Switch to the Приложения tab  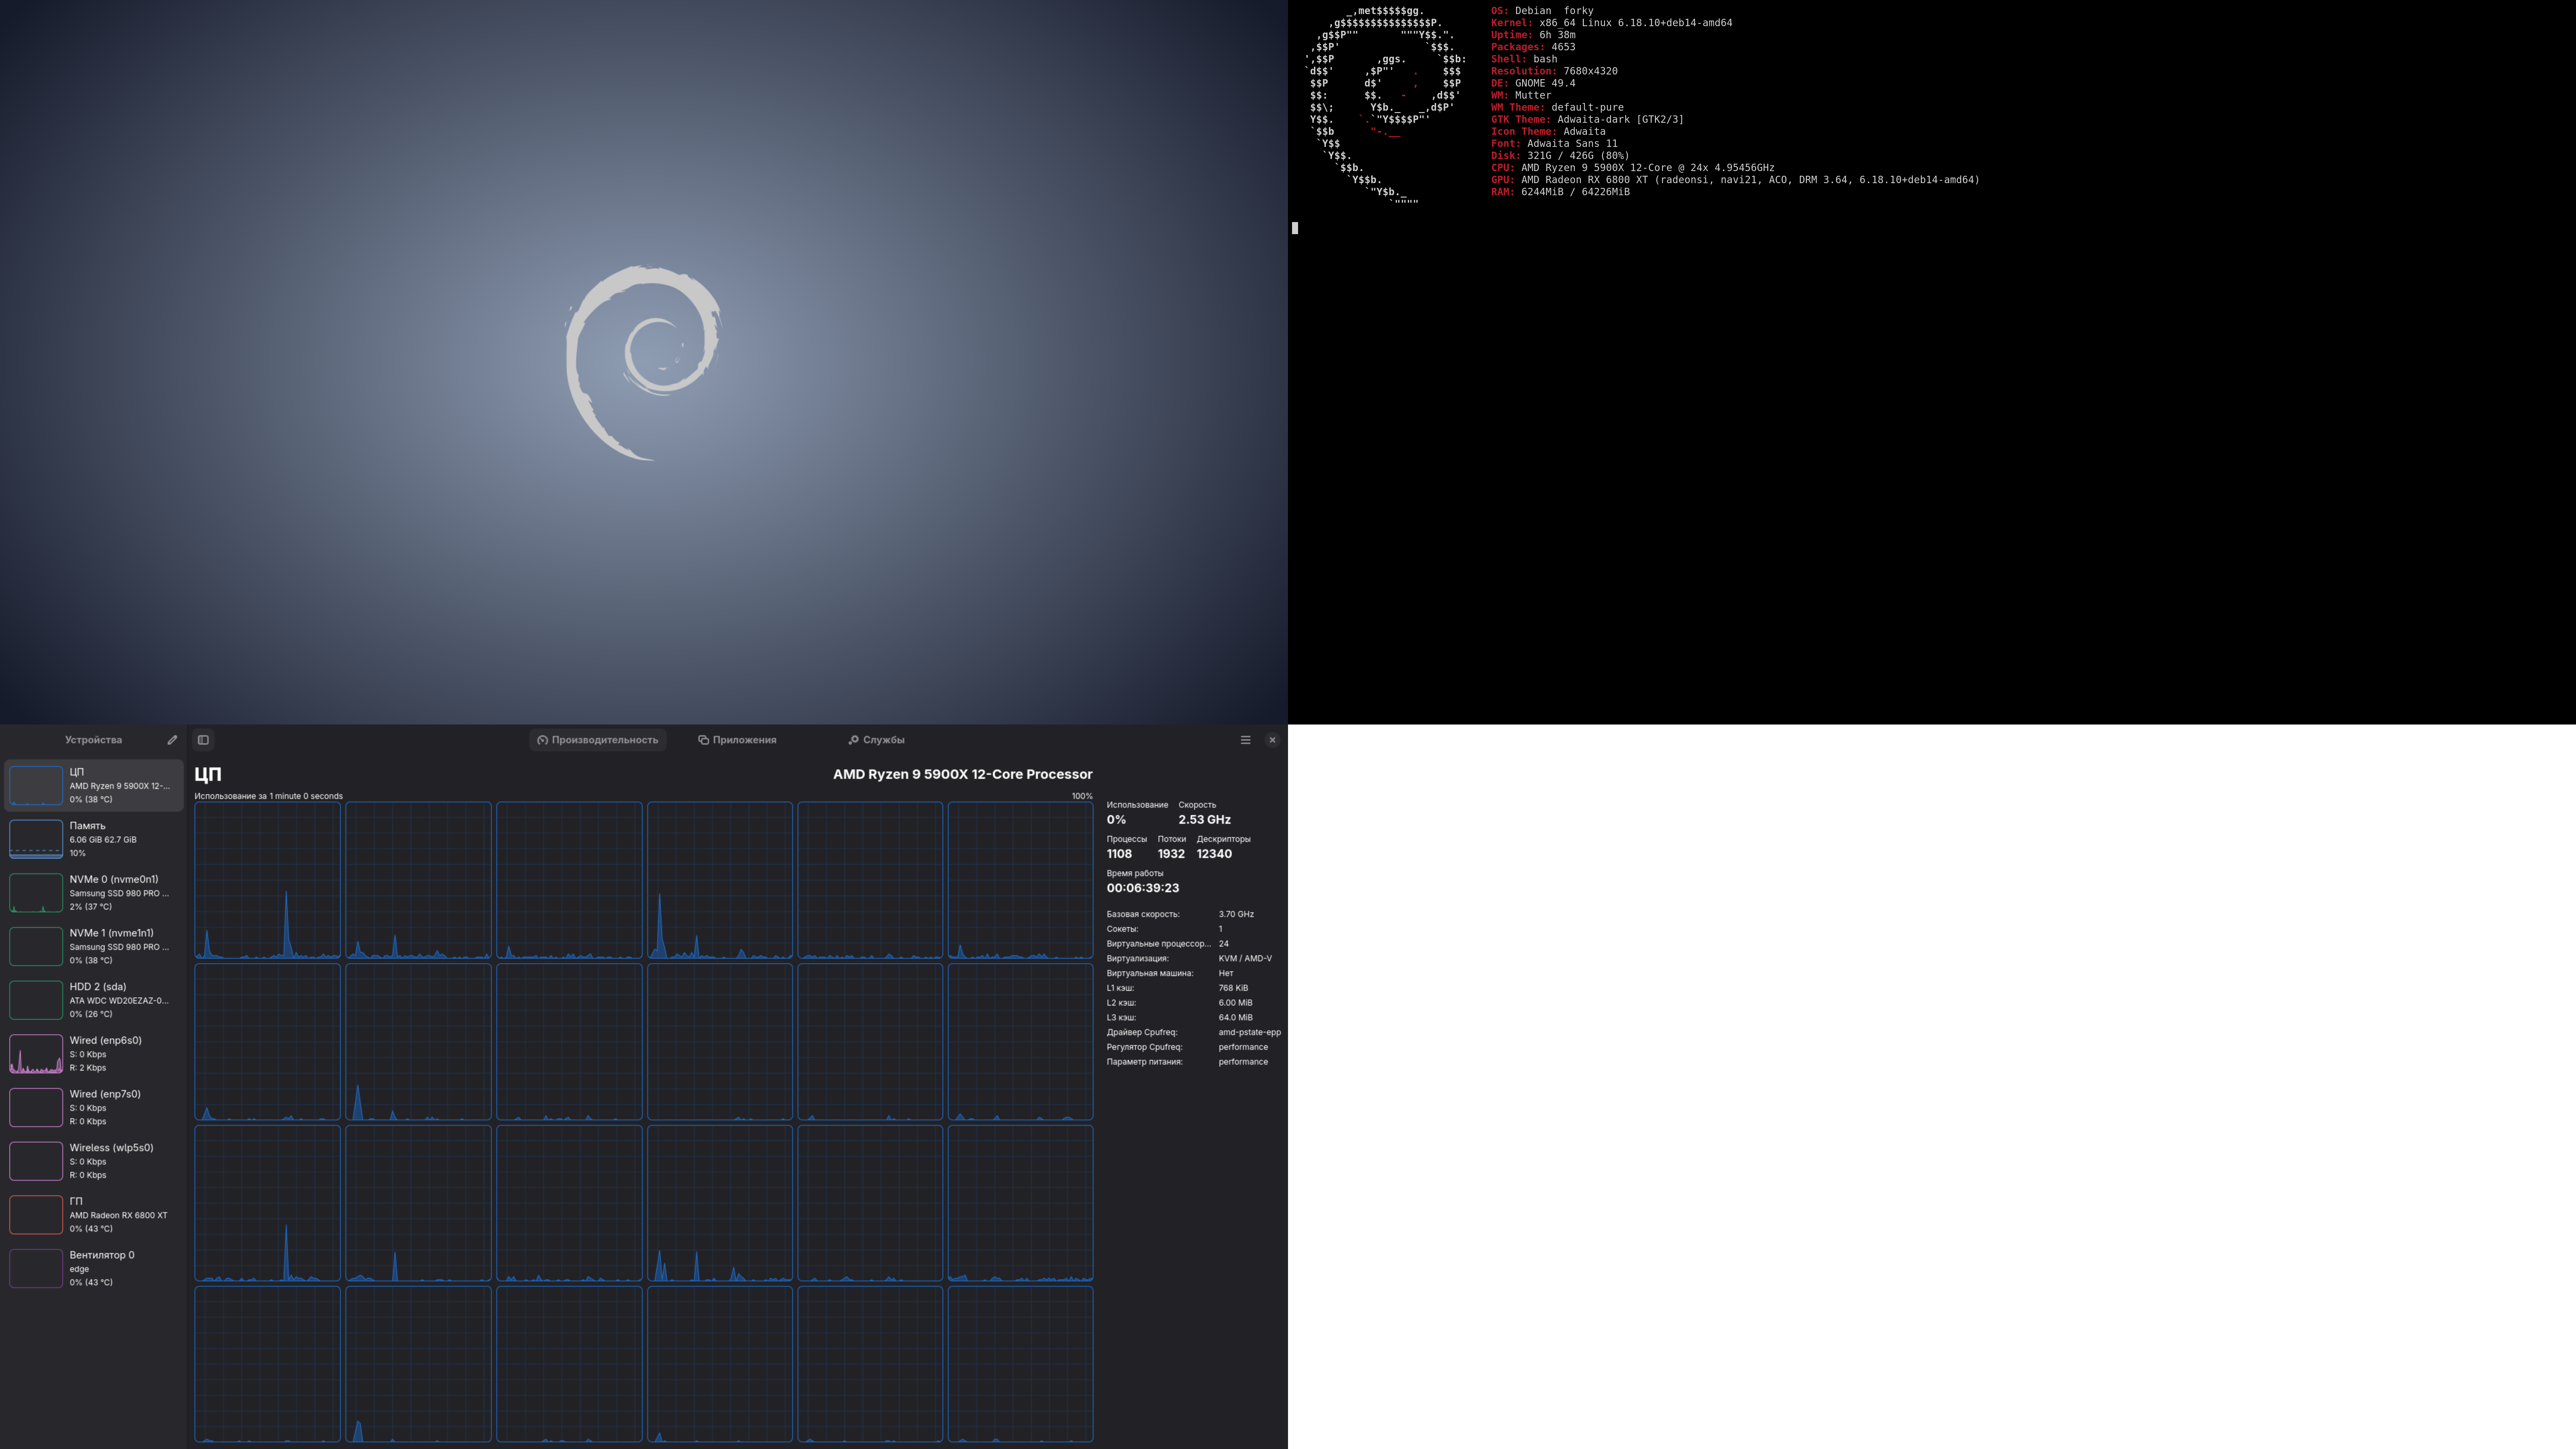pos(737,740)
